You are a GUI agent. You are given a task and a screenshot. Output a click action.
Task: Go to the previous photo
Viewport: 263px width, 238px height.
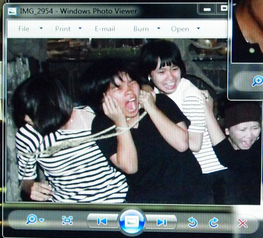[x=102, y=221]
